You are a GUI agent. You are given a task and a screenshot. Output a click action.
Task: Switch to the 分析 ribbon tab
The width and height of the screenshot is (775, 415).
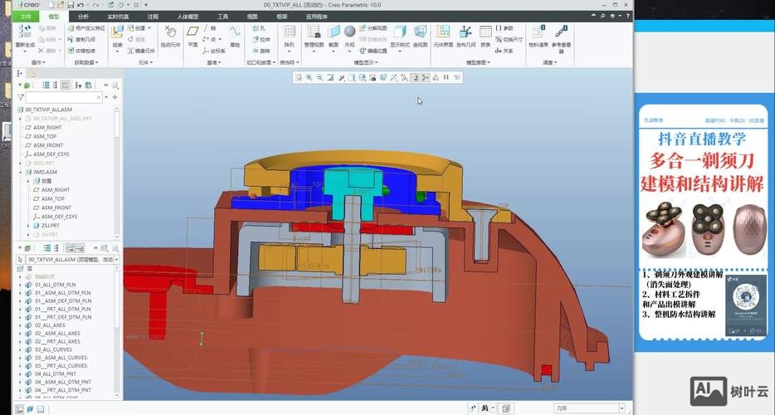coord(83,16)
